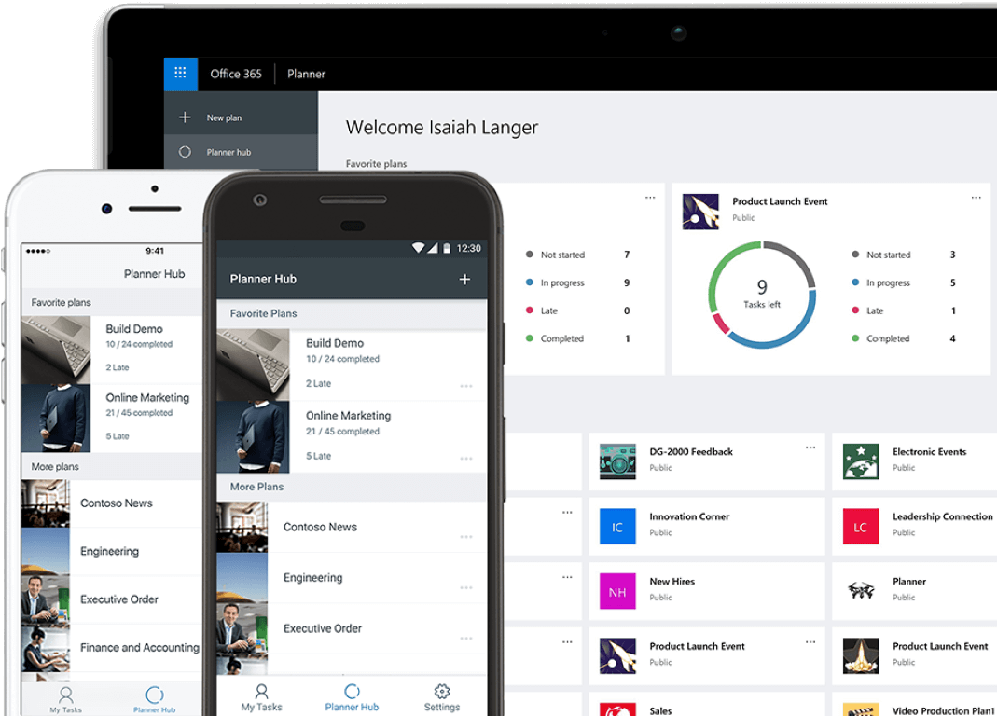Open more options on the chart card with Product Launch Event

click(x=976, y=198)
